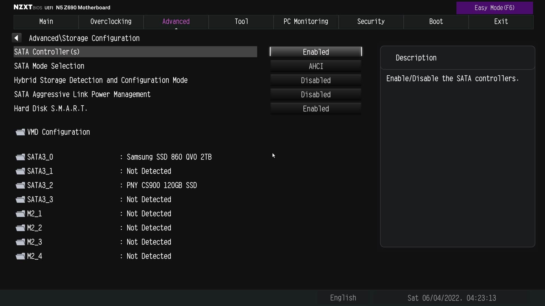Select the Hard Disk S.M.A.R.T. label

pyautogui.click(x=51, y=109)
